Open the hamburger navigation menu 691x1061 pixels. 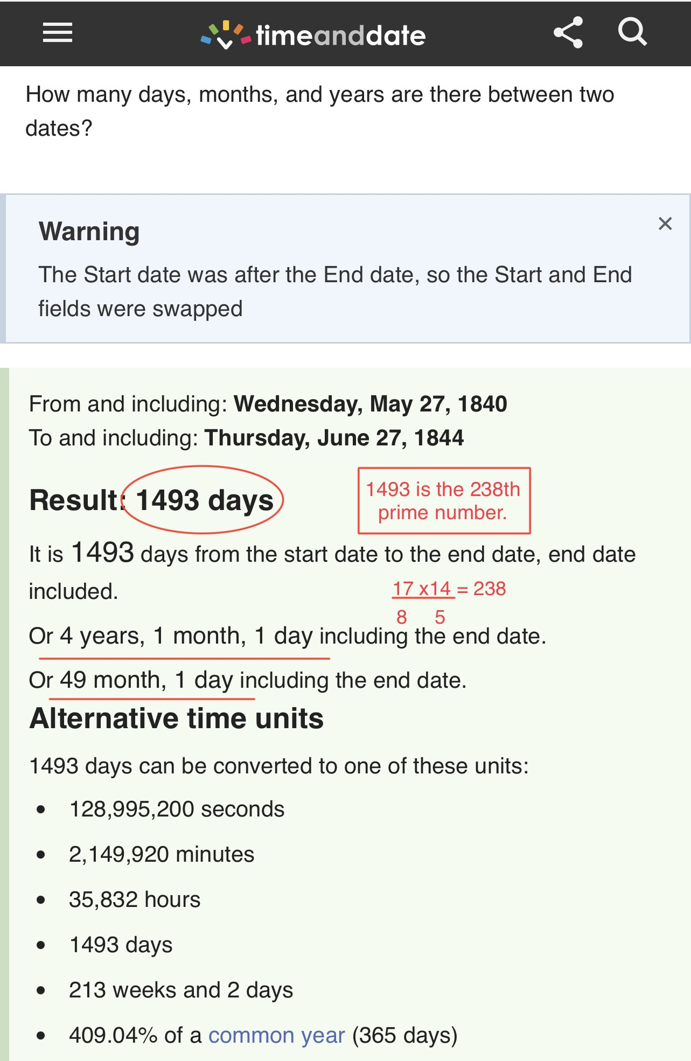click(58, 33)
